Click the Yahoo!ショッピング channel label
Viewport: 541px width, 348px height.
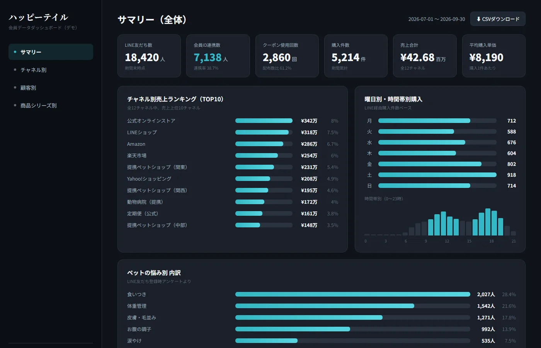tap(149, 179)
